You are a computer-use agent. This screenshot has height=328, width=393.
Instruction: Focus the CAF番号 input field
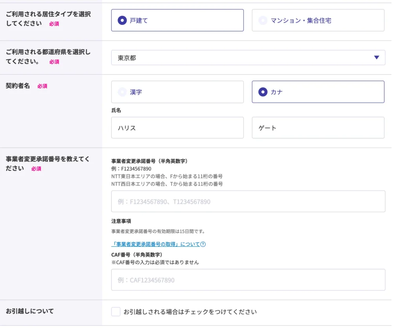248,280
